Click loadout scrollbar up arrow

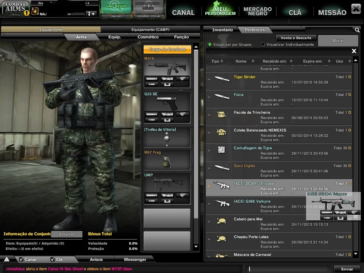pos(196,47)
